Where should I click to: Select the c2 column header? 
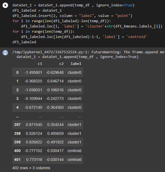61,64
